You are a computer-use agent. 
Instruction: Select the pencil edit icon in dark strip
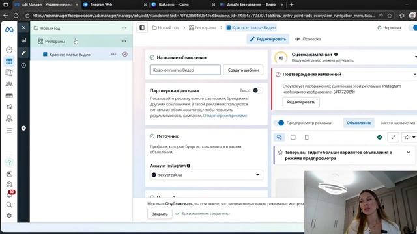click(23, 53)
